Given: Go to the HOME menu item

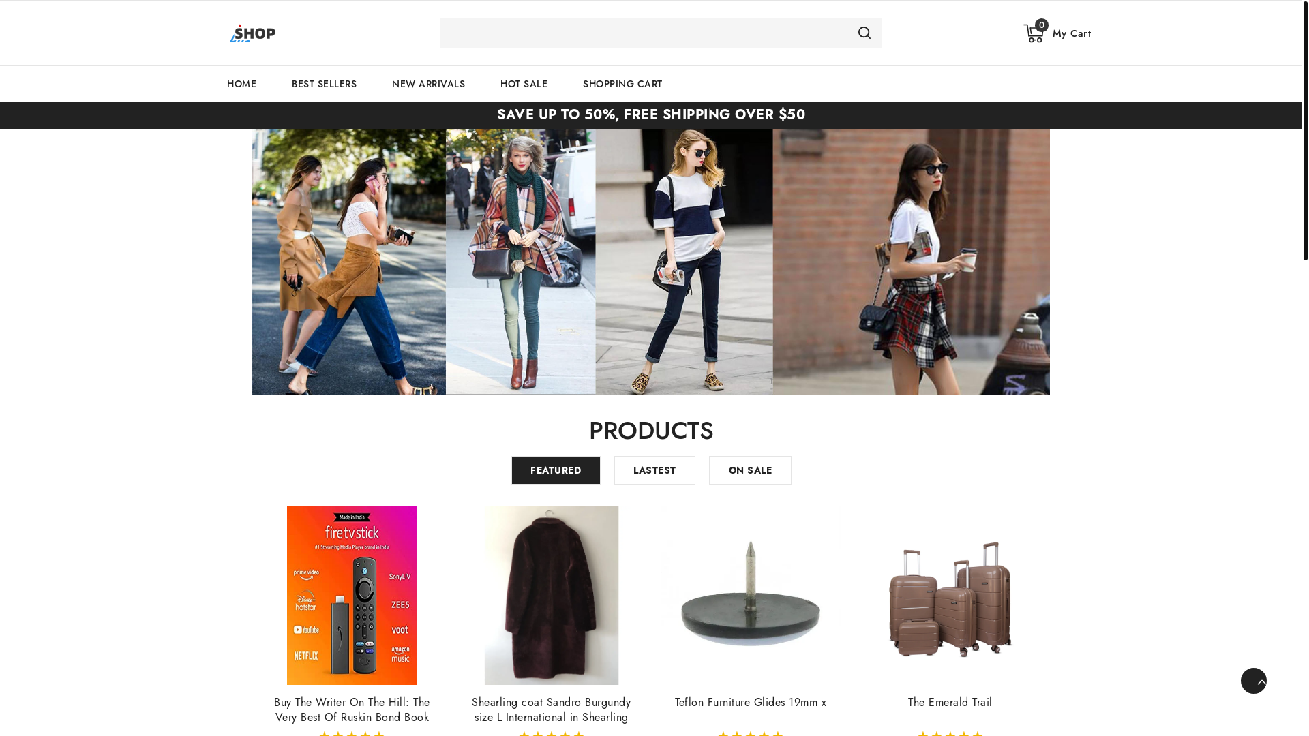Looking at the screenshot, I should (241, 84).
